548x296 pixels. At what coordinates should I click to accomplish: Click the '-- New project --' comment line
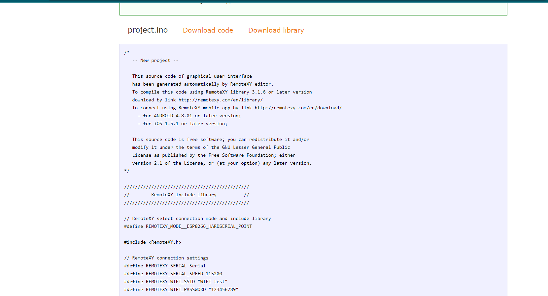(x=155, y=61)
